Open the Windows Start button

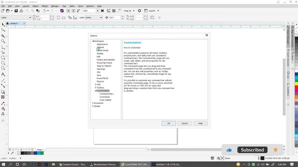tap(3, 164)
